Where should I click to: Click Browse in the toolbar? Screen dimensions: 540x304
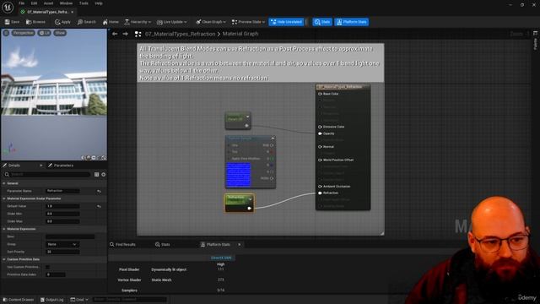pyautogui.click(x=35, y=22)
